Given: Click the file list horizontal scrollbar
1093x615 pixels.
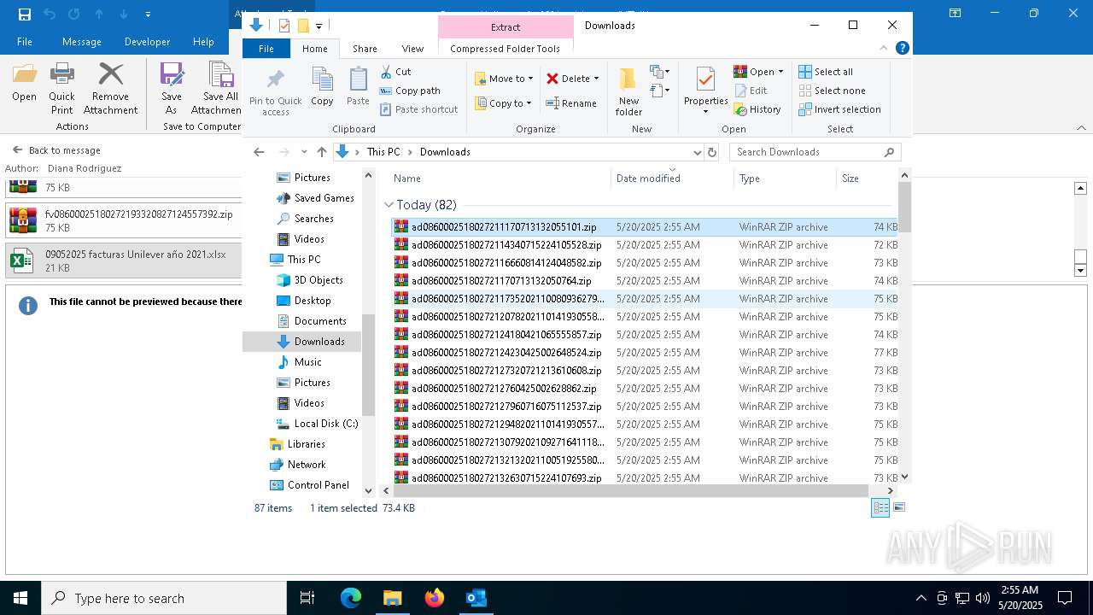Looking at the screenshot, I should coord(630,490).
